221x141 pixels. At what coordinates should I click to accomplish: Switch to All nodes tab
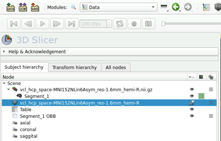[116, 67]
